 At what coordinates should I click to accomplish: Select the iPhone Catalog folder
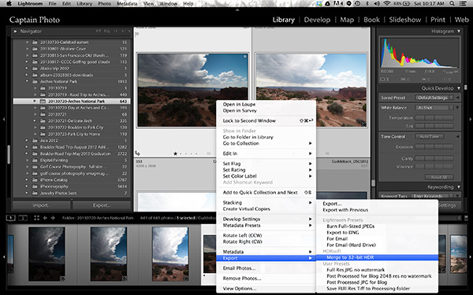point(72,180)
